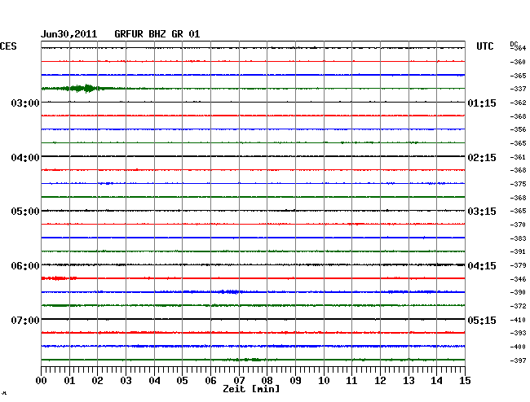The image size is (530, 402).
Task: Click the x-axis minute label 02
Action: pyautogui.click(x=97, y=381)
